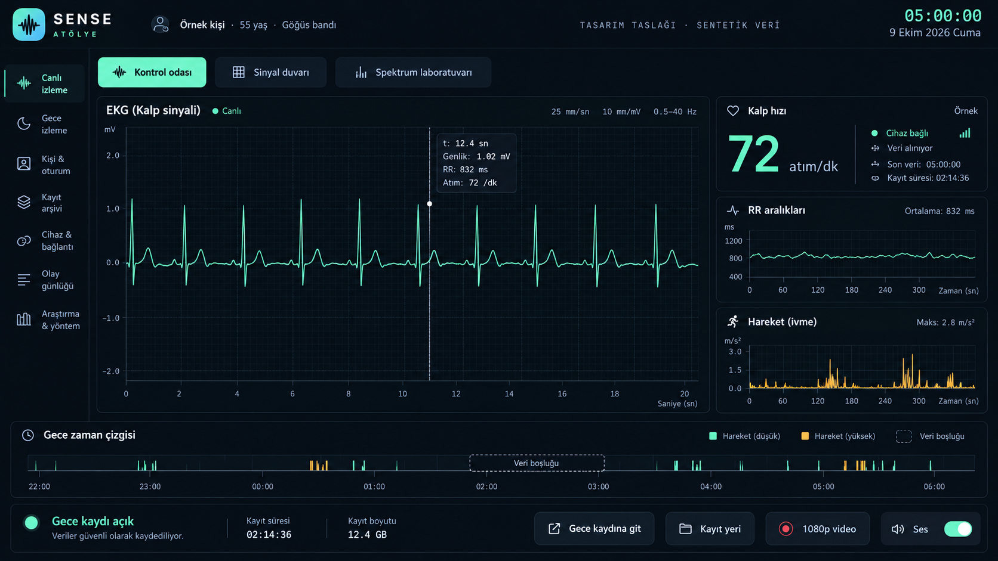Click the Araştırma & yöntem chart icon
Image resolution: width=998 pixels, height=561 pixels.
24,320
